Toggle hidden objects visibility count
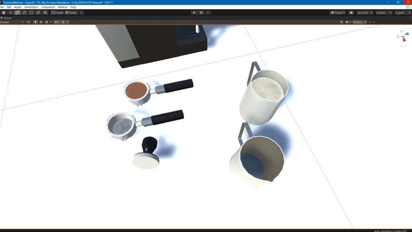Viewport: 412px width, 232px height. (x=57, y=22)
